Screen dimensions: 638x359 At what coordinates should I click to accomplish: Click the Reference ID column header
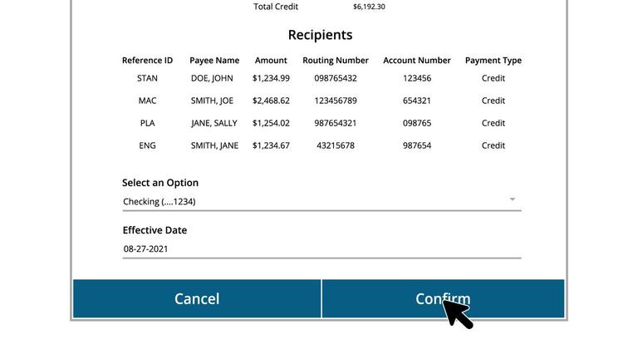[147, 60]
